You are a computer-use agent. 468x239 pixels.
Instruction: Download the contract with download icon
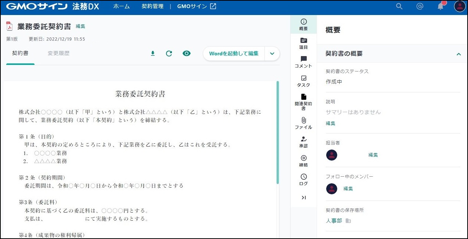coord(153,54)
